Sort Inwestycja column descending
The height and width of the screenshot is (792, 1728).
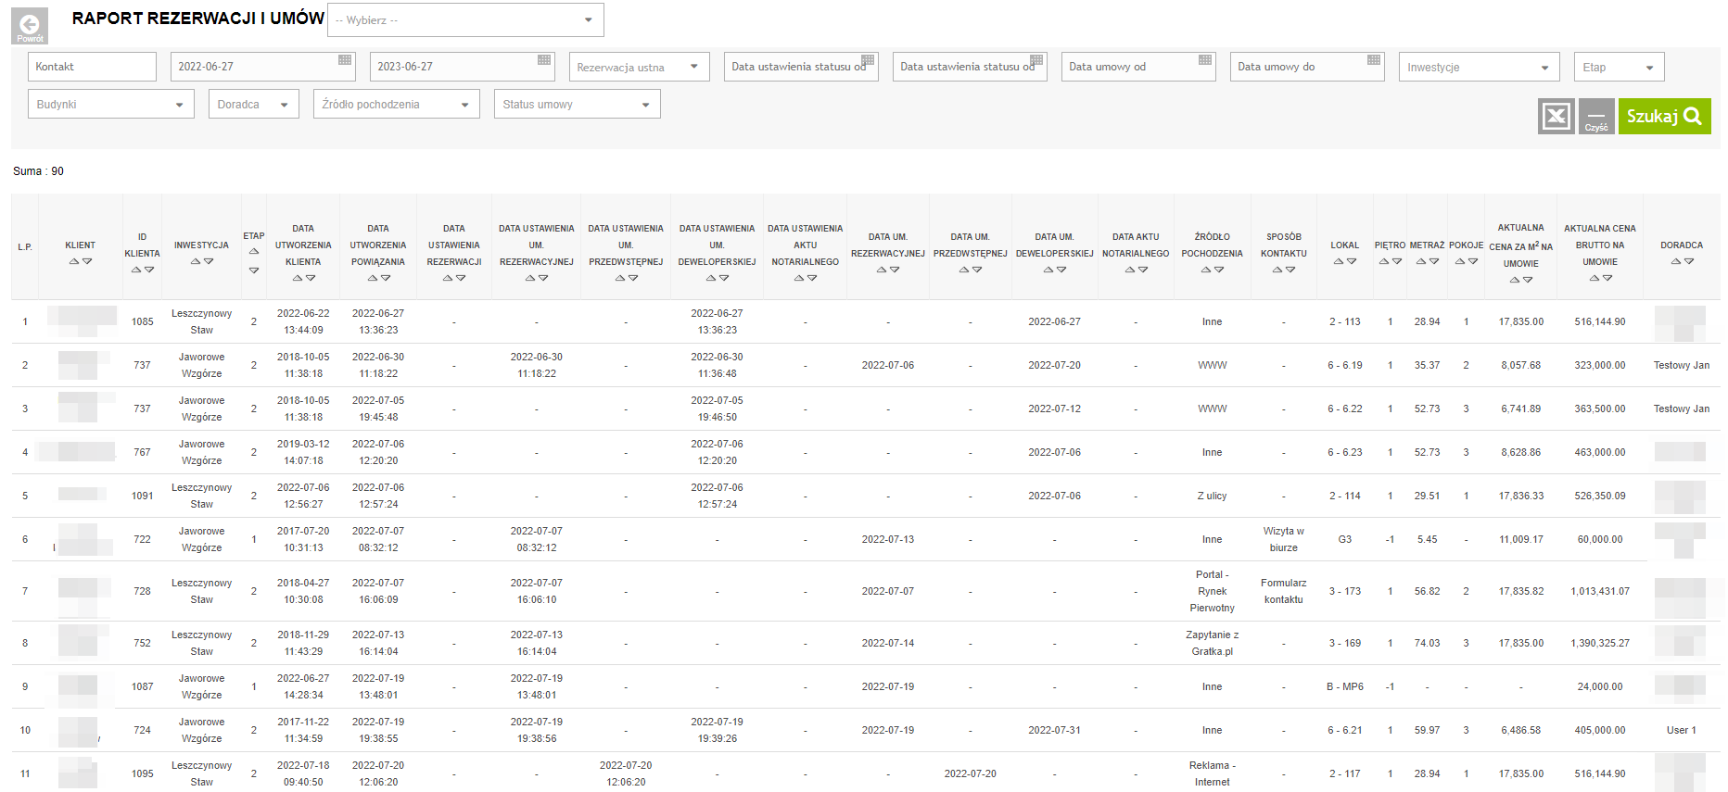tap(209, 261)
